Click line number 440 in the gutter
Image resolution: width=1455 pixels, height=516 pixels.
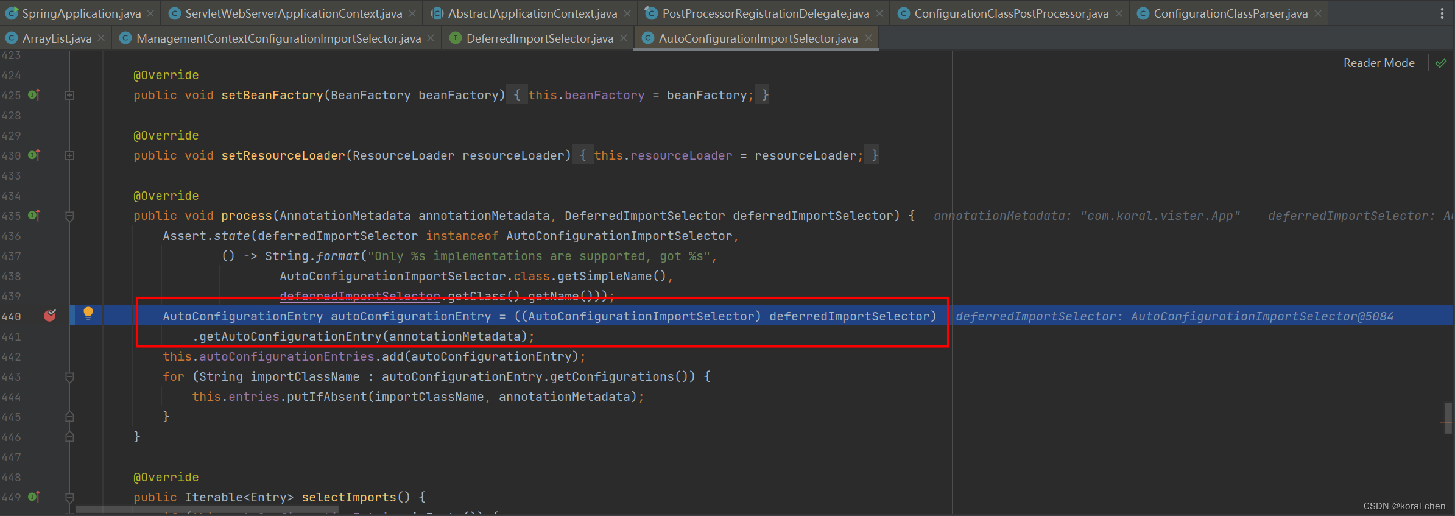11,316
